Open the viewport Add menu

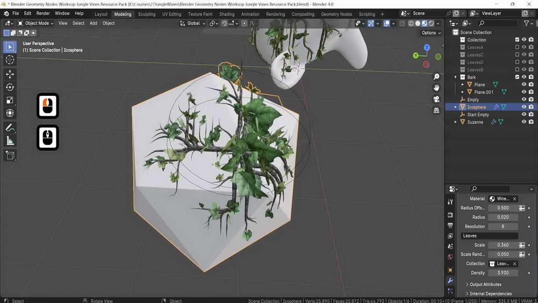(x=93, y=23)
